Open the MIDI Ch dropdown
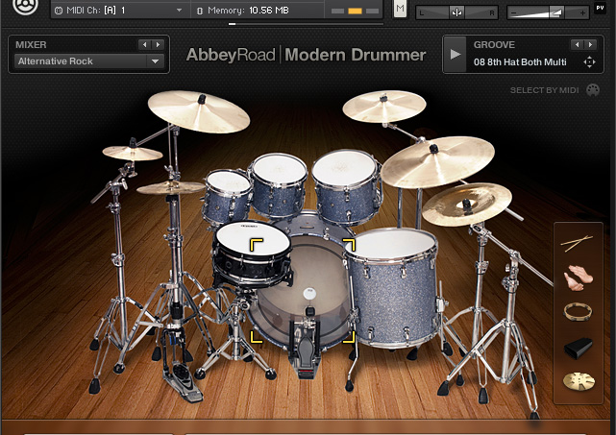This screenshot has height=435, width=616. (x=179, y=11)
